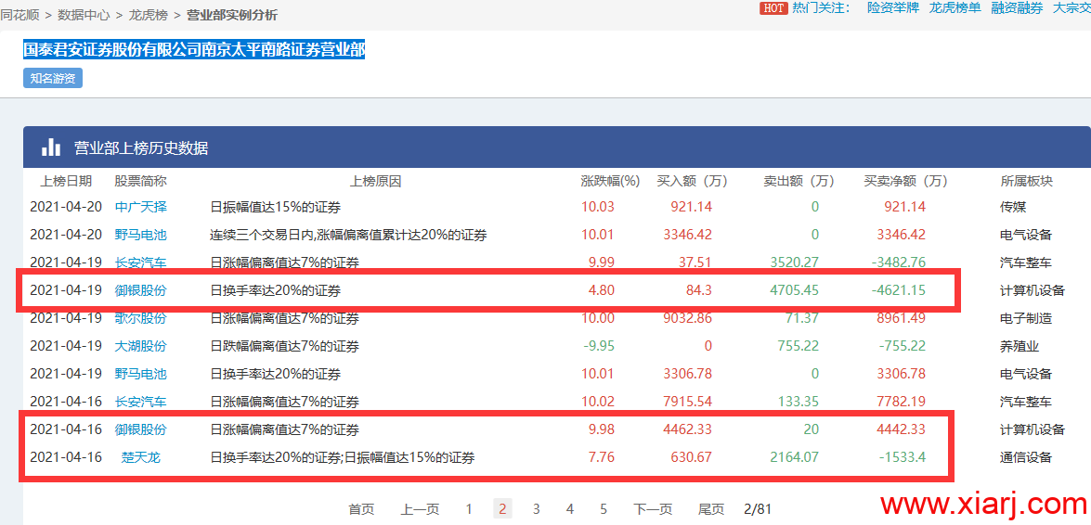Image resolution: width=1091 pixels, height=525 pixels.
Task: Click the 上榜原因 column header
Action: pos(376,182)
